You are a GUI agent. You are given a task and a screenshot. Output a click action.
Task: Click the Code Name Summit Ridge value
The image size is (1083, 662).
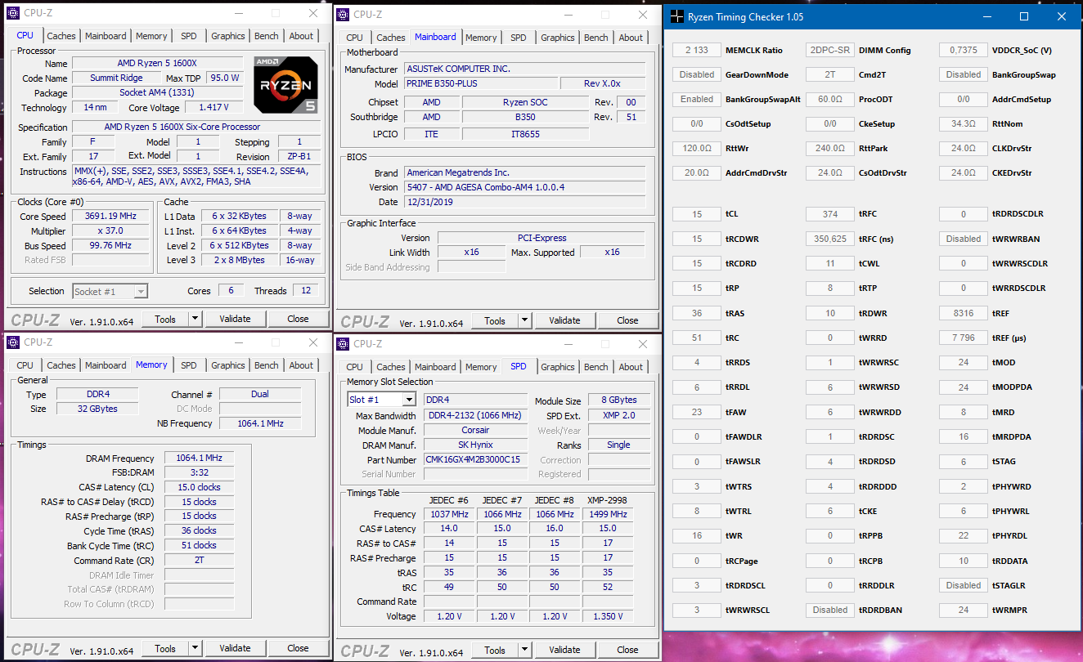point(117,78)
